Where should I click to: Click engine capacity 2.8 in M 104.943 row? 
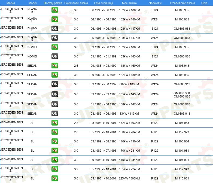click(76, 123)
